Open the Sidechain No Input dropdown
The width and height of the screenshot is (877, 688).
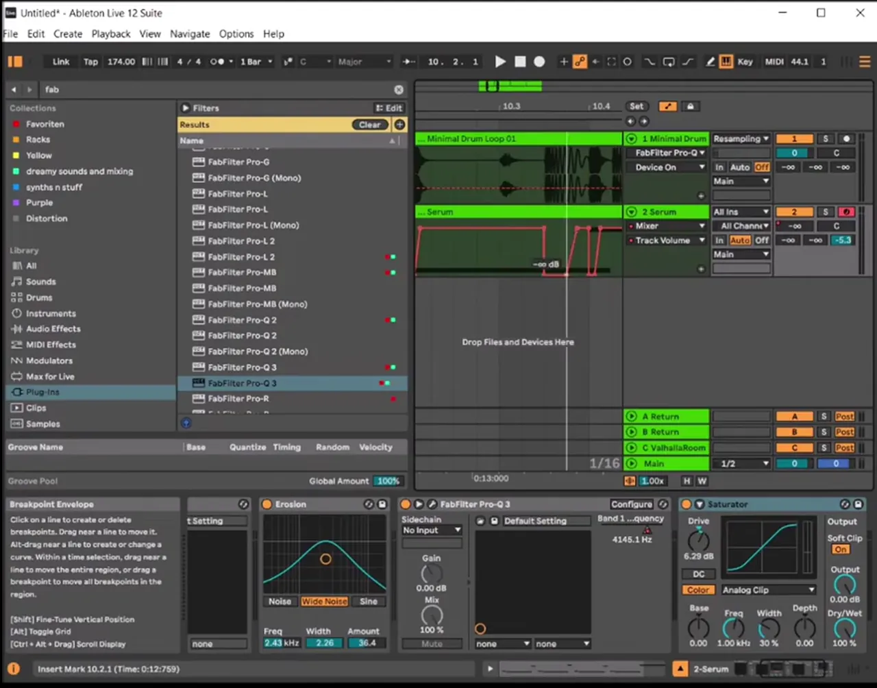pos(432,530)
